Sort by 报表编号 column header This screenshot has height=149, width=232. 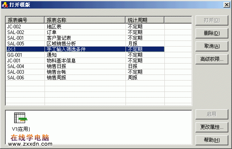click(x=25, y=20)
